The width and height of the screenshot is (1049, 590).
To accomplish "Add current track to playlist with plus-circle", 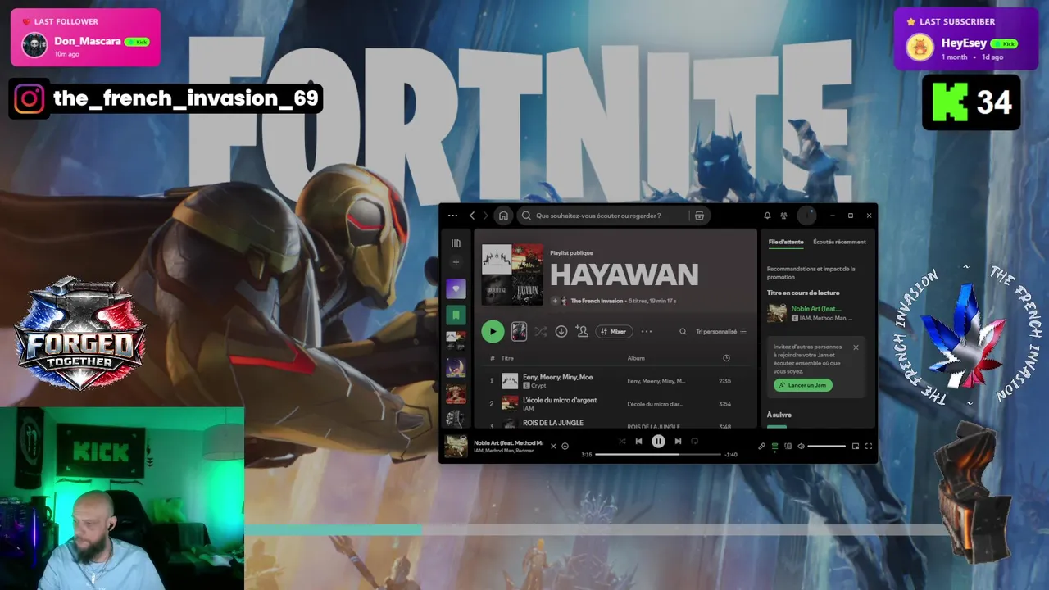I will point(565,446).
